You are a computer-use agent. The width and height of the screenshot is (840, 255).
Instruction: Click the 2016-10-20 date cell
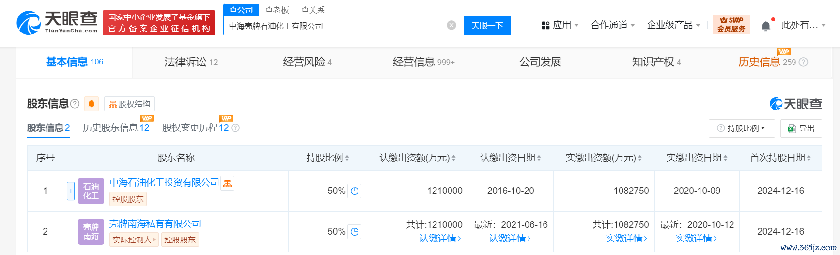click(511, 191)
